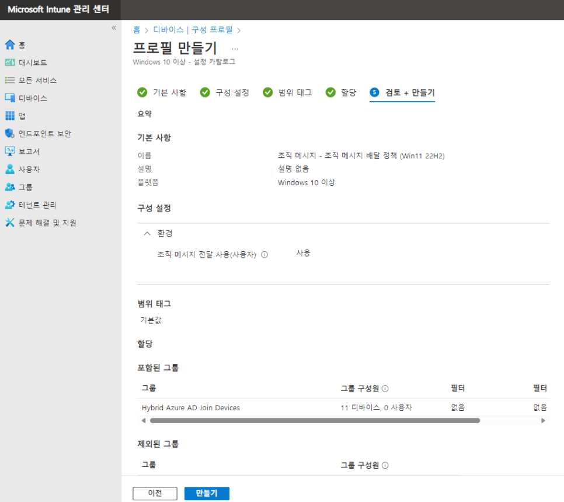Click the step 5 number badge
This screenshot has width=564, height=502.
(374, 92)
